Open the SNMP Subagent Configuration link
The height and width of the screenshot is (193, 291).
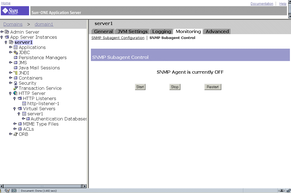(118, 38)
